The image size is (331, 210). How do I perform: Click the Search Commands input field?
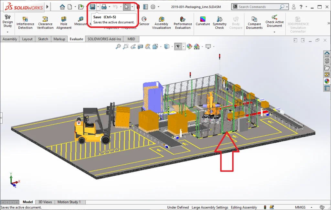(259, 7)
